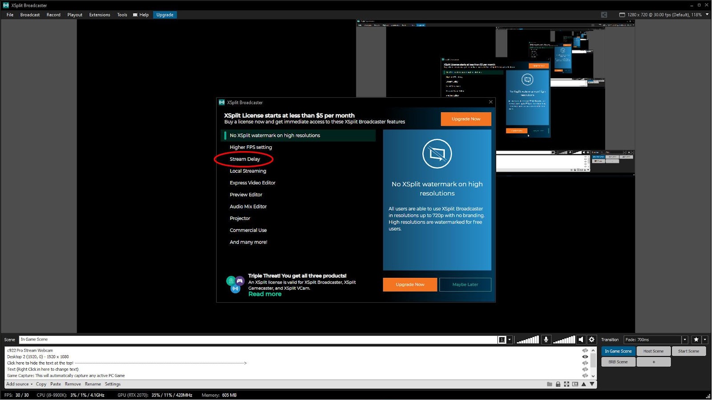
Task: Close the XSplit license dialog
Action: pos(491,102)
